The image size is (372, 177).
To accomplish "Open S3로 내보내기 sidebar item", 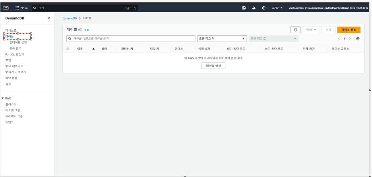I will coord(14,66).
